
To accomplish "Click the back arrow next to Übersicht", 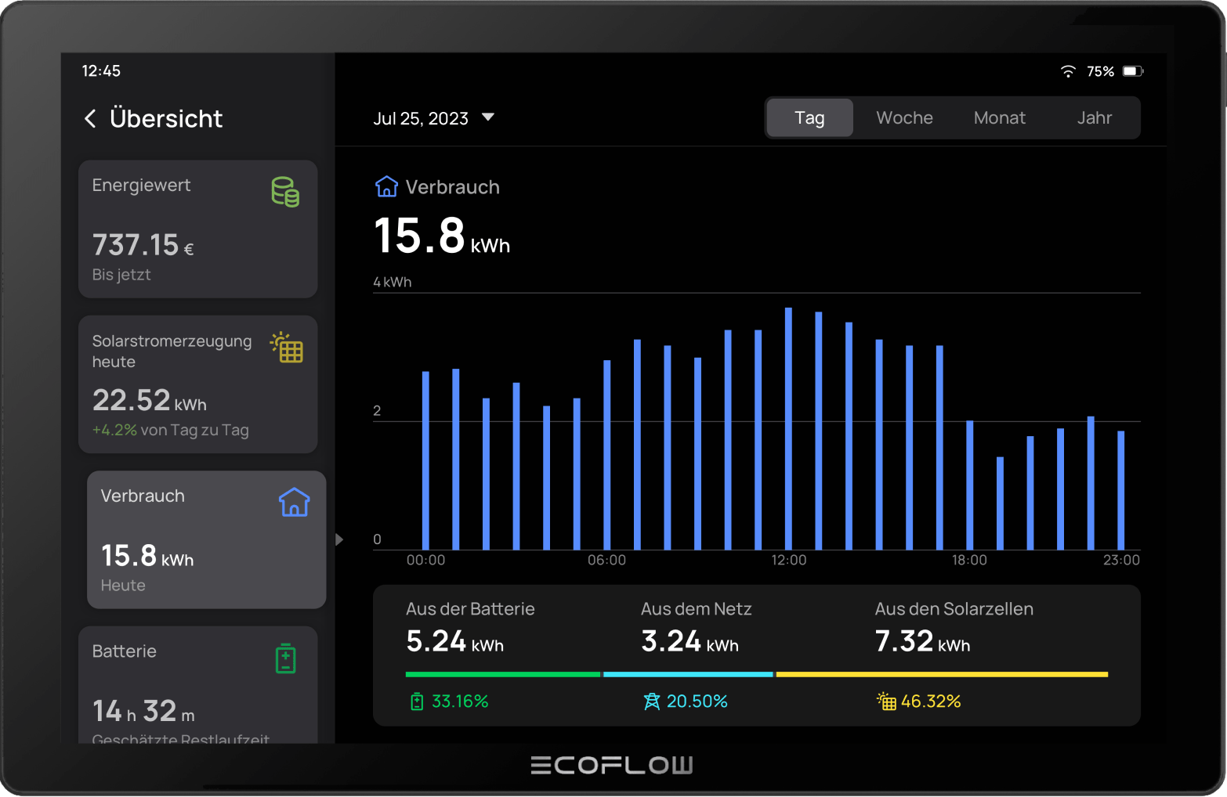I will pos(90,119).
